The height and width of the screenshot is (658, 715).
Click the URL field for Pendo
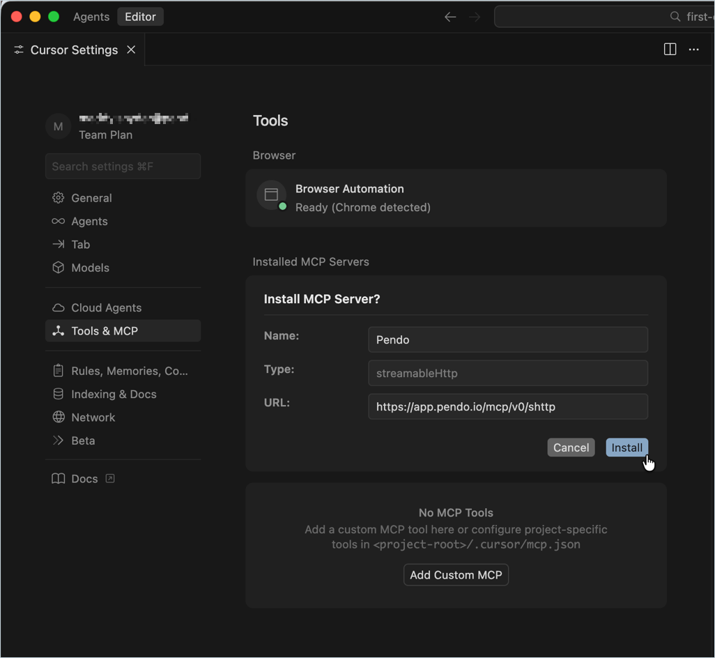(x=508, y=407)
